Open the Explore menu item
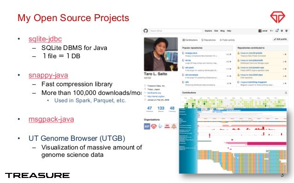Image resolution: width=294 pixels, height=183 pixels. 208,31
